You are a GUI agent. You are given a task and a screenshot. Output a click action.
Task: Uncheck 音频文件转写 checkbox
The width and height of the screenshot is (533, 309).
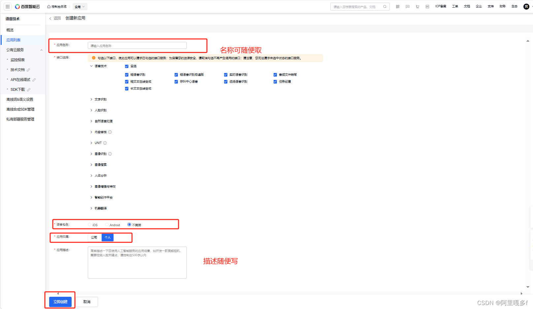275,75
